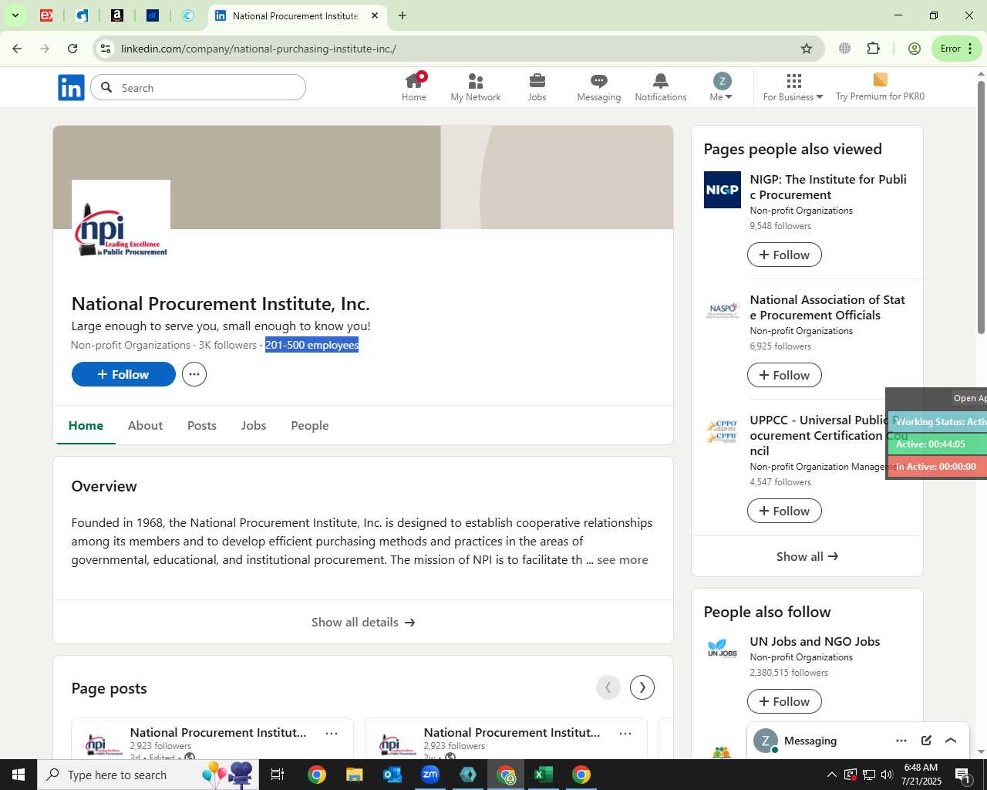
Task: Open Windows Start menu
Action: point(19,775)
